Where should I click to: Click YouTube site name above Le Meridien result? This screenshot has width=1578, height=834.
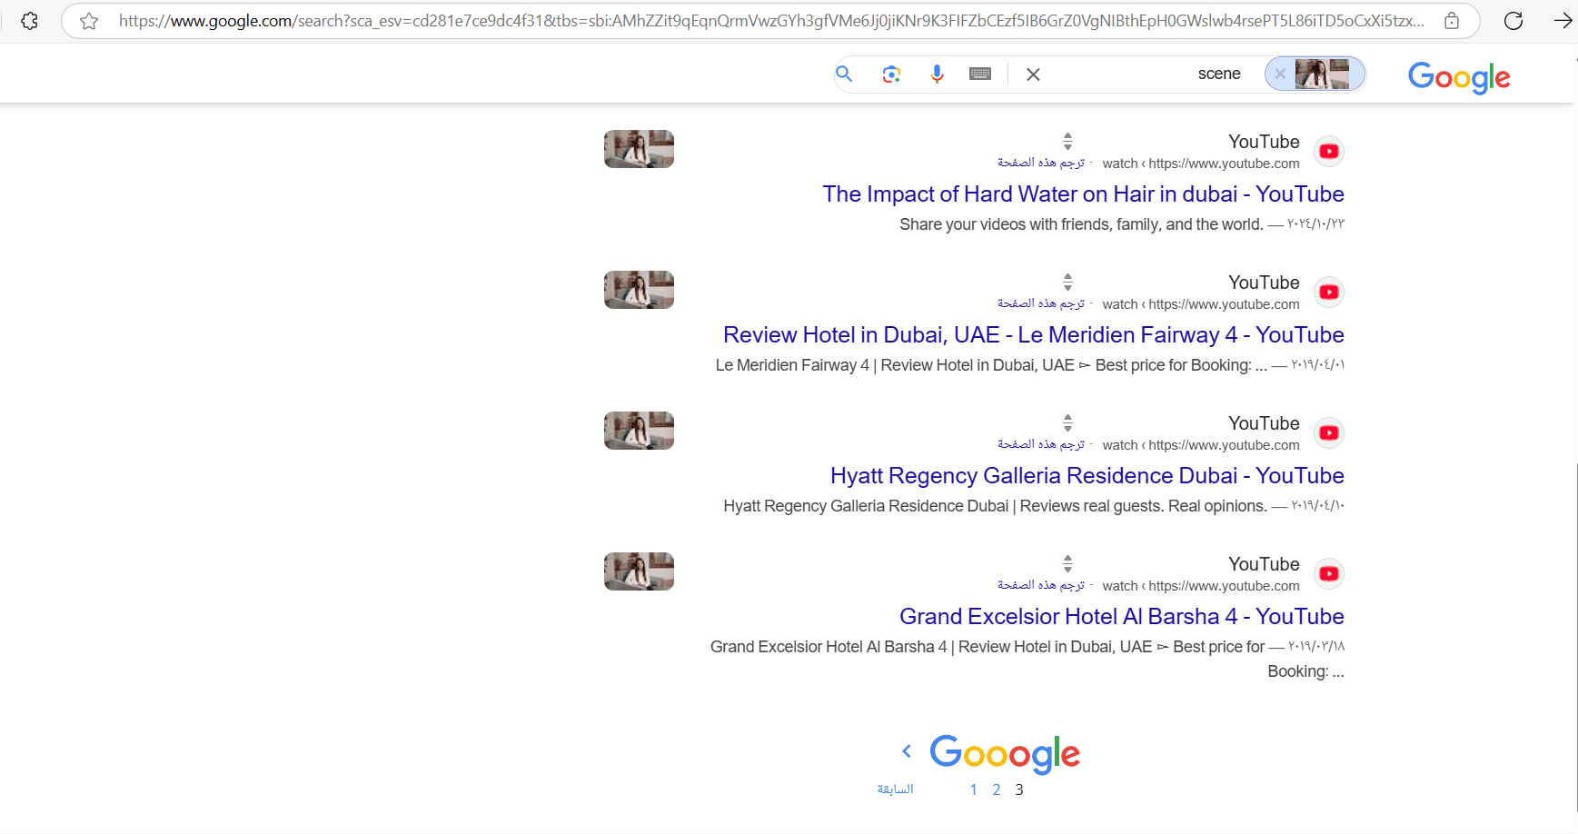pyautogui.click(x=1264, y=283)
